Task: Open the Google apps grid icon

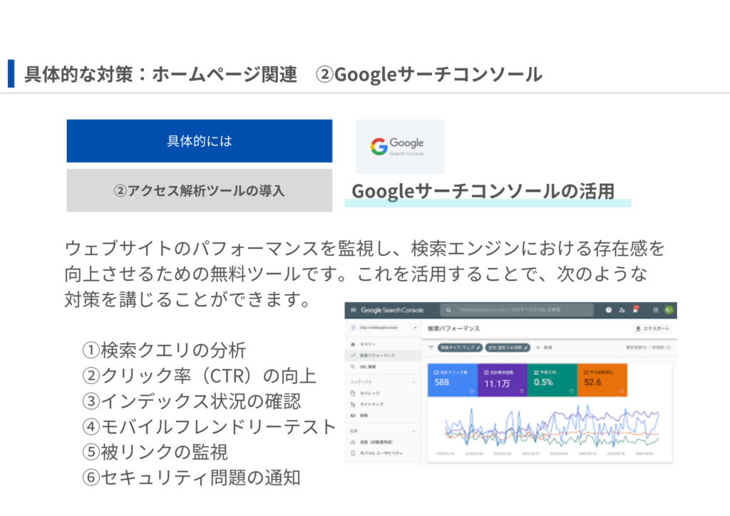Action: point(655,310)
